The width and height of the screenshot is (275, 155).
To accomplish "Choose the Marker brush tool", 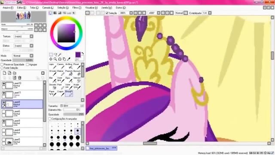I will click(61, 73).
